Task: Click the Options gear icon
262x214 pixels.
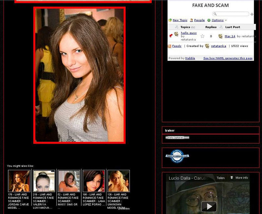Action: coord(209,20)
